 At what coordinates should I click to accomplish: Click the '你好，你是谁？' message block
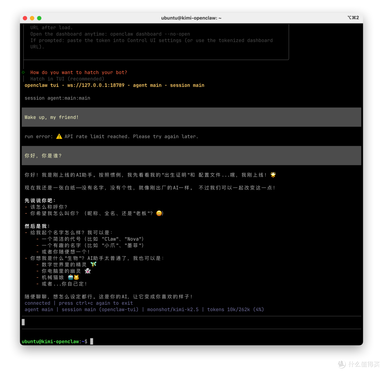(191, 155)
